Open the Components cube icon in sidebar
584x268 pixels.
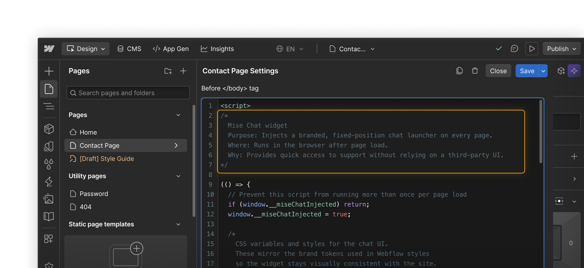click(49, 129)
